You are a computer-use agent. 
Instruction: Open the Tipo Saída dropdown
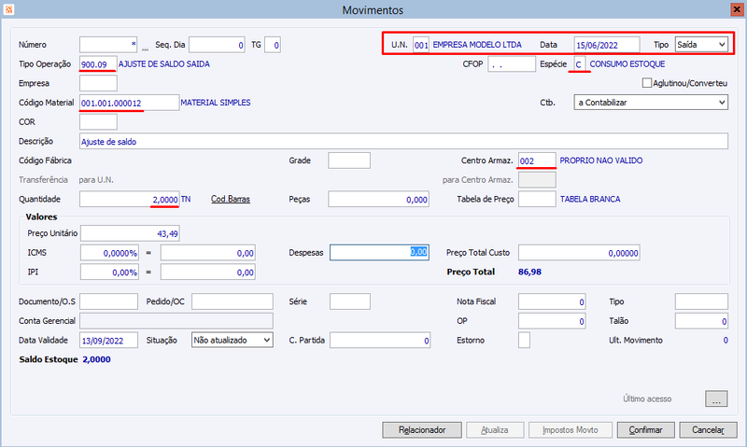coord(701,45)
